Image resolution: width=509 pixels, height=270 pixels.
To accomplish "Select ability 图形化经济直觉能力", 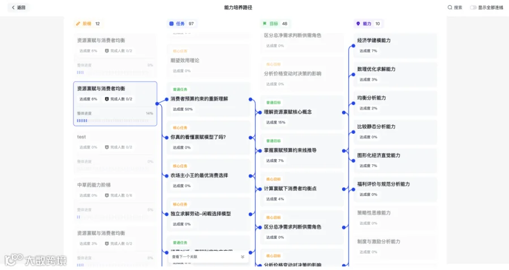I will click(x=395, y=160).
